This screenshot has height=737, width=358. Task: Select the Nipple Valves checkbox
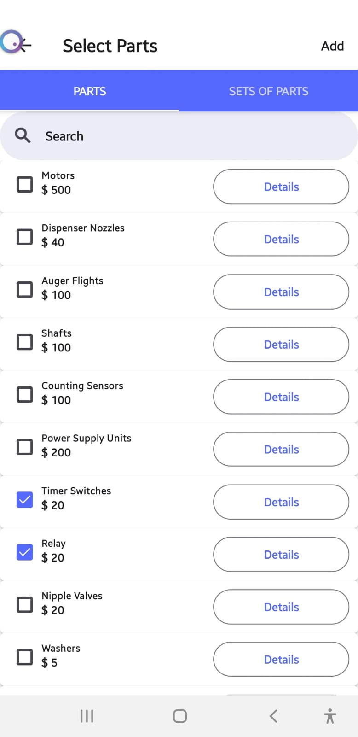[25, 604]
